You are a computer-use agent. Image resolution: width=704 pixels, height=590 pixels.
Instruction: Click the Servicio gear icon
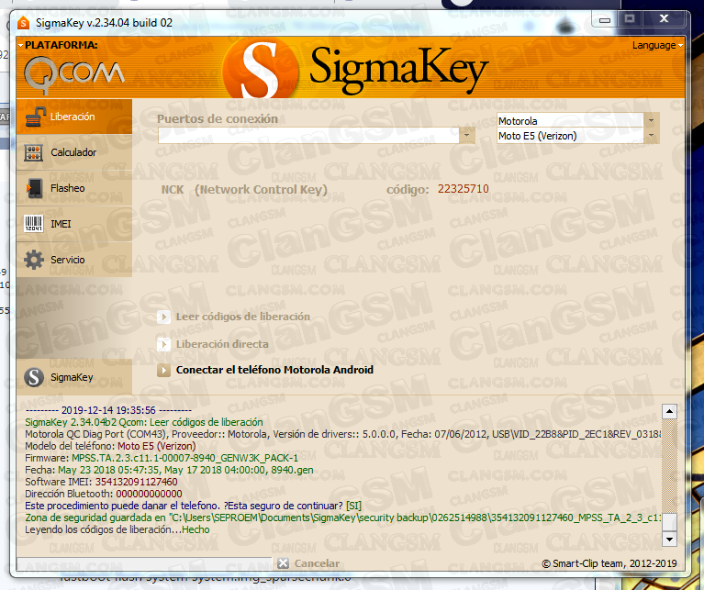[34, 260]
